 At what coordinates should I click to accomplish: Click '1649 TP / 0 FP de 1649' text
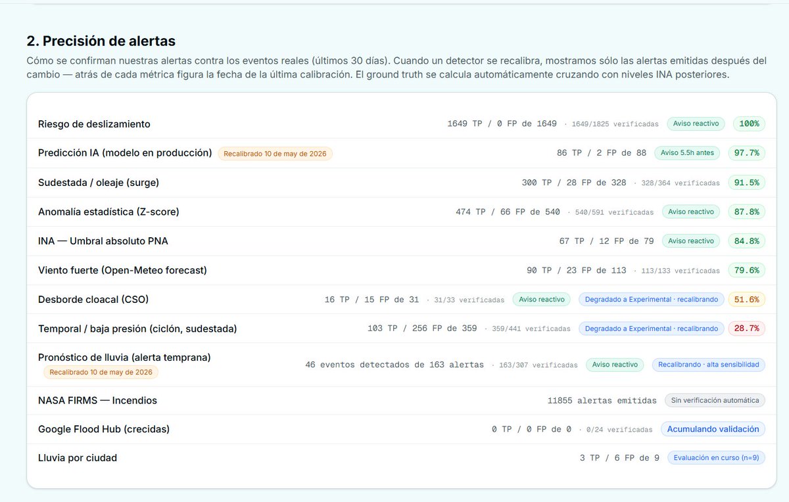click(502, 124)
